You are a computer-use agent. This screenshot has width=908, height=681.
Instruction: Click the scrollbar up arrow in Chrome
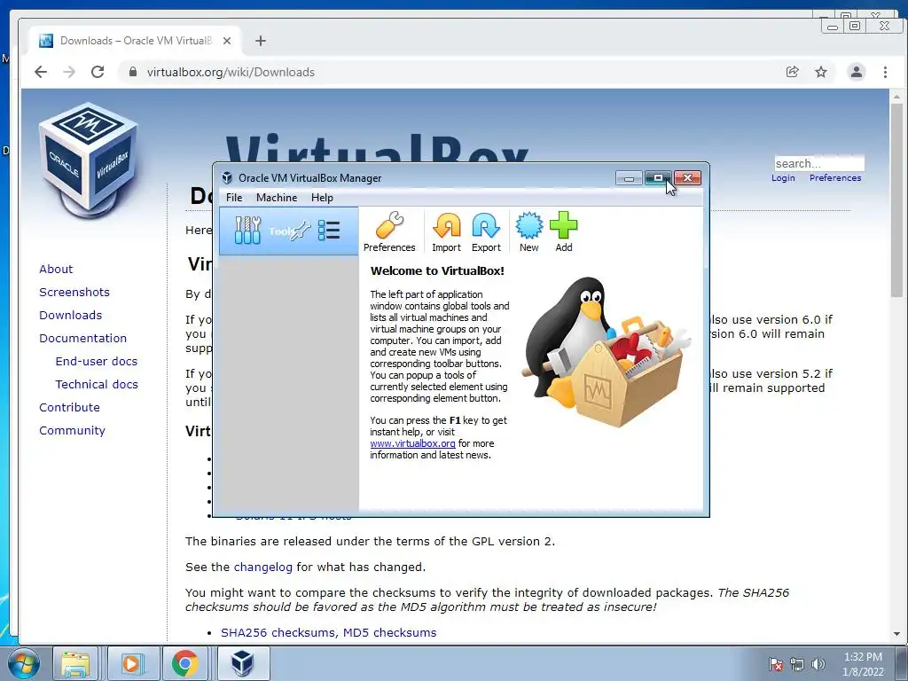coord(896,97)
